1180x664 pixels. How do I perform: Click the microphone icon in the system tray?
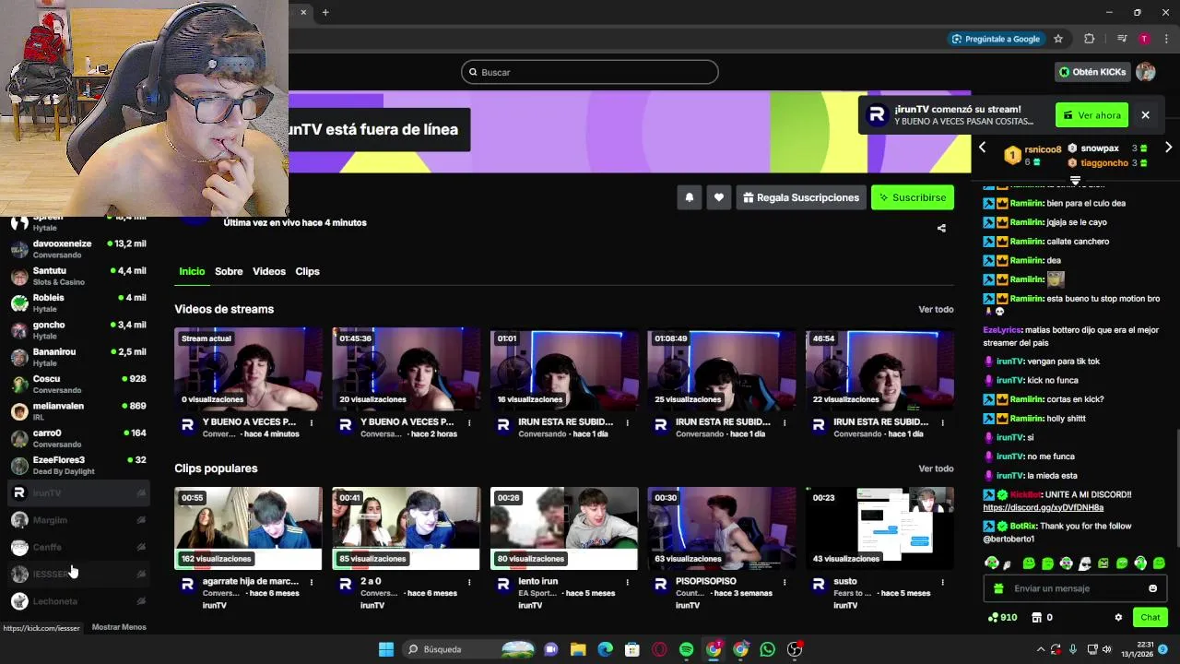[1073, 649]
